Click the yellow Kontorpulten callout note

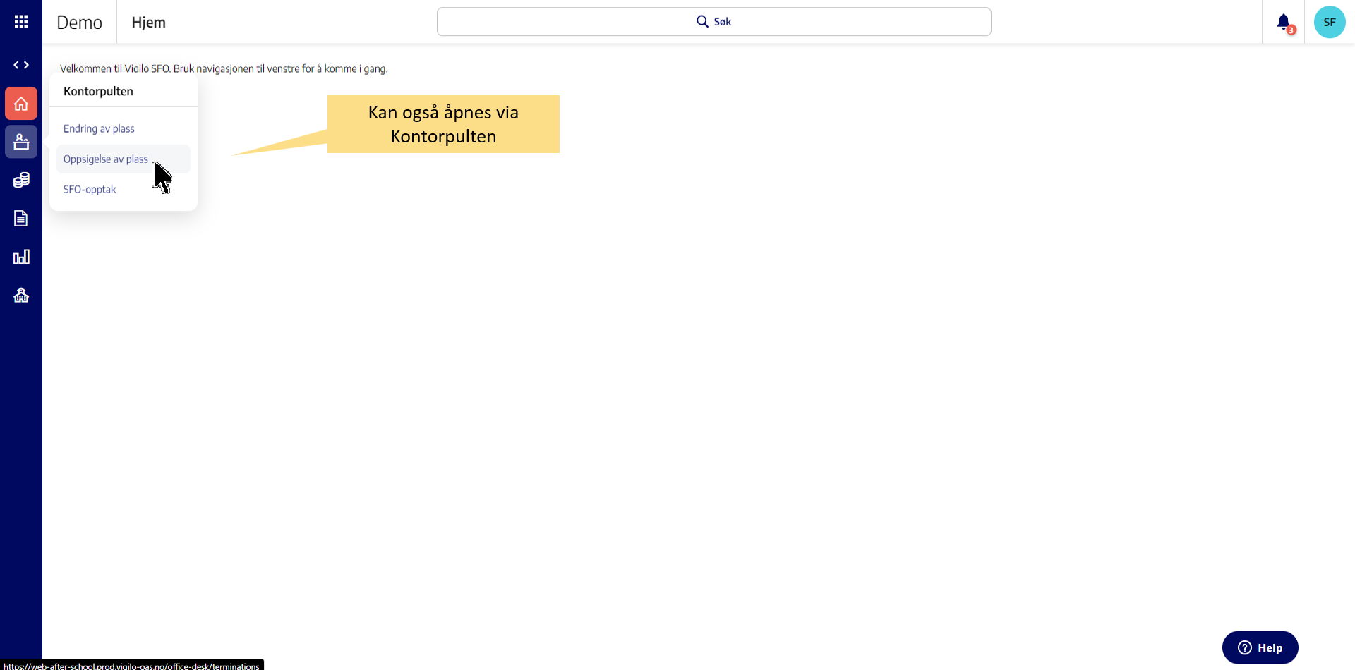[x=443, y=124]
